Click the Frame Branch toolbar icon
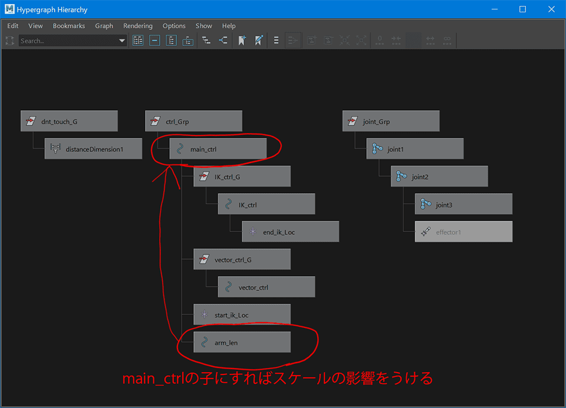The height and width of the screenshot is (408, 566). (x=187, y=41)
